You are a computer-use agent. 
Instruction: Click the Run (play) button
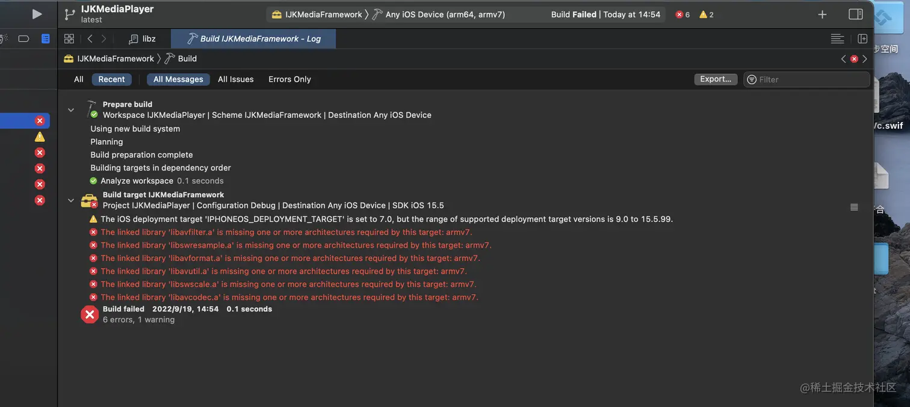(37, 14)
